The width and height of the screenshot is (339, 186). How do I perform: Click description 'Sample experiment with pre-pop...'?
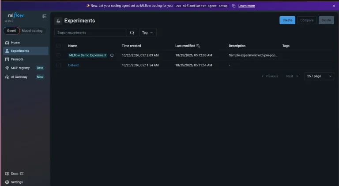point(253,55)
